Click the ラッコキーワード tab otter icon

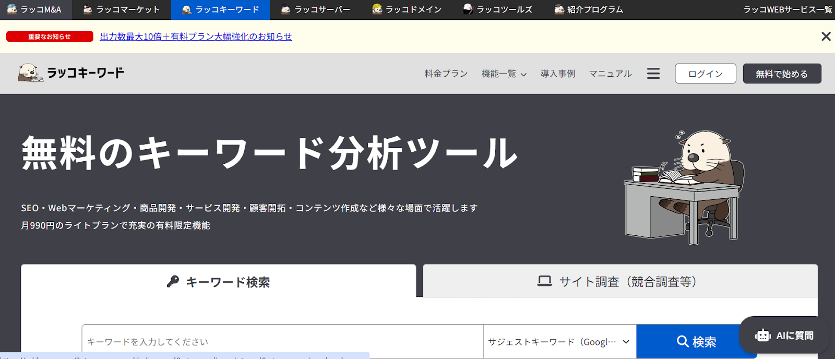pos(187,9)
